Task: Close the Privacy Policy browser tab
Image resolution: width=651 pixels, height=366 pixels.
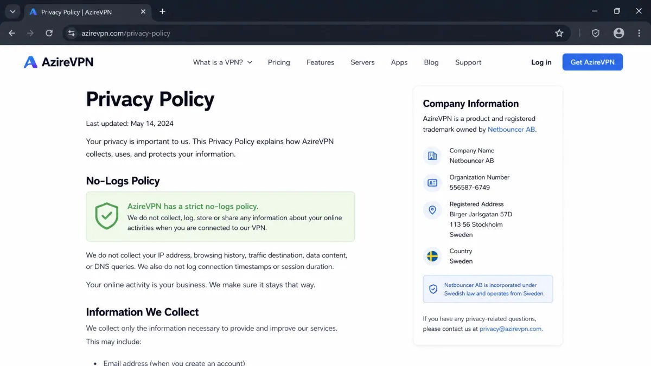Action: click(143, 11)
